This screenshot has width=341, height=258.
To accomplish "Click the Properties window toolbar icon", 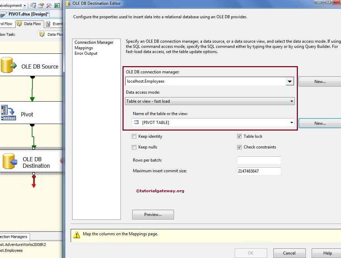I will click(40, 6).
